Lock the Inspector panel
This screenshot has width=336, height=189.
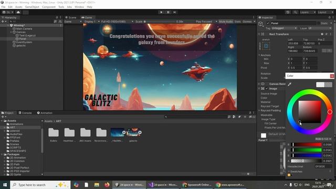pos(329,17)
